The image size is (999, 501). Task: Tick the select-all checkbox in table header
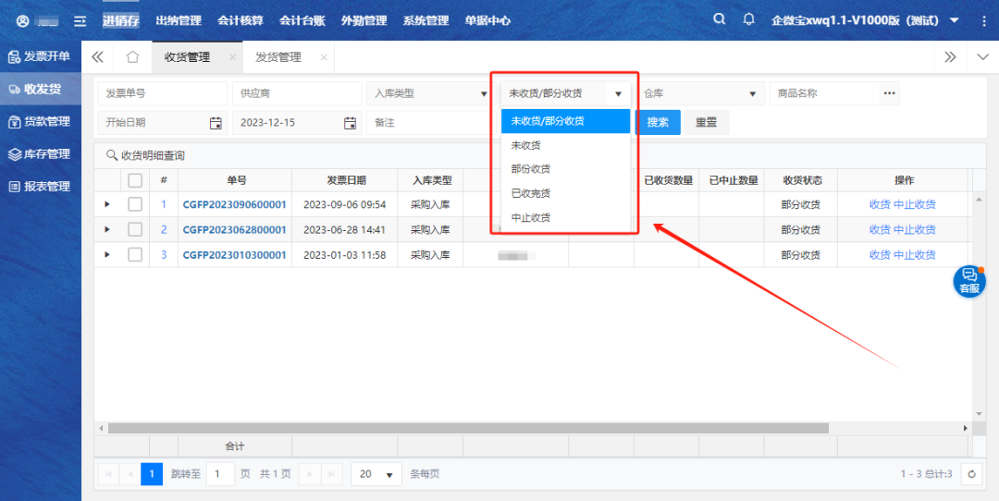135,180
